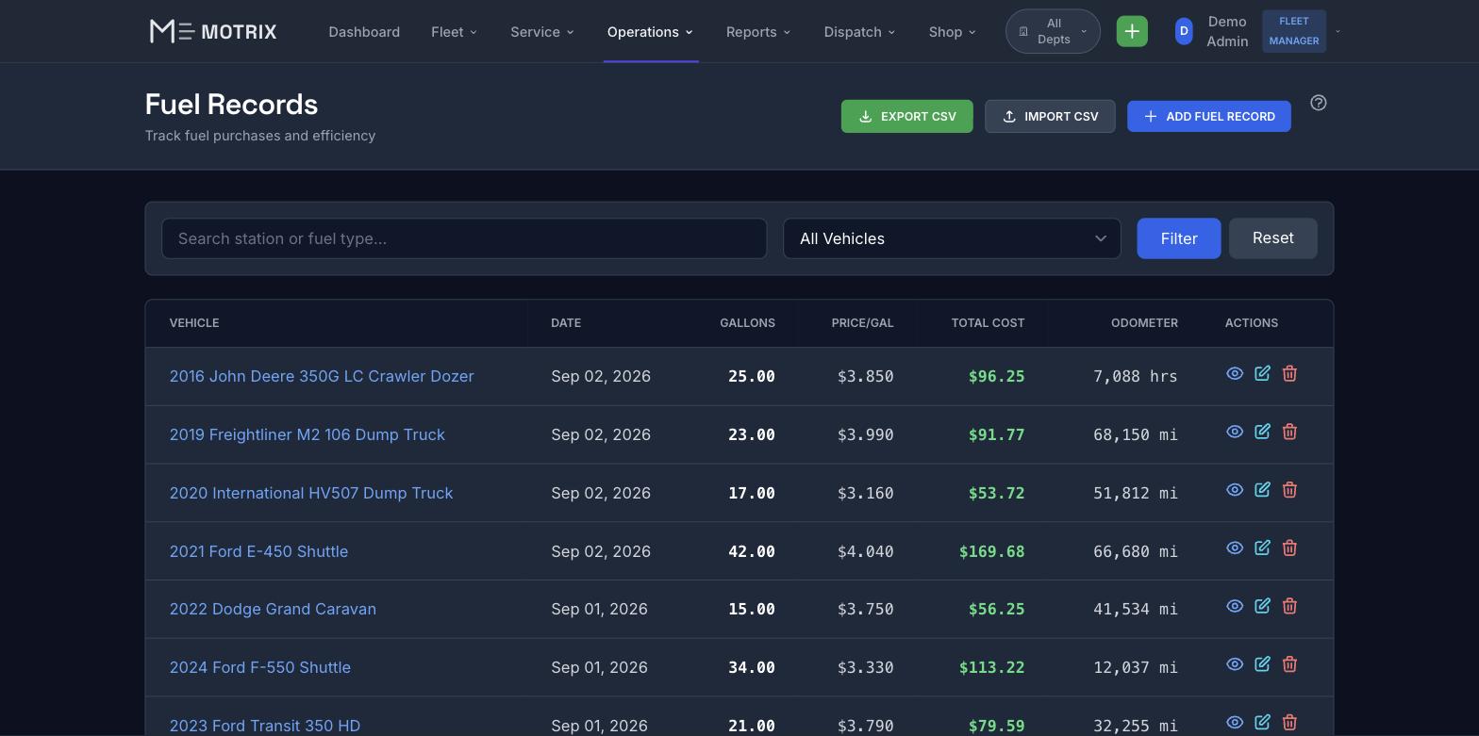View the Ford E-450 Shuttle fuel record

[1234, 548]
